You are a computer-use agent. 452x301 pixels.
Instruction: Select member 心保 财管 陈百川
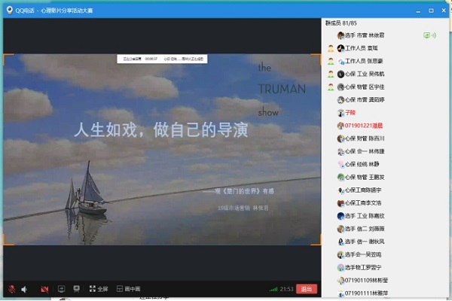click(x=384, y=138)
